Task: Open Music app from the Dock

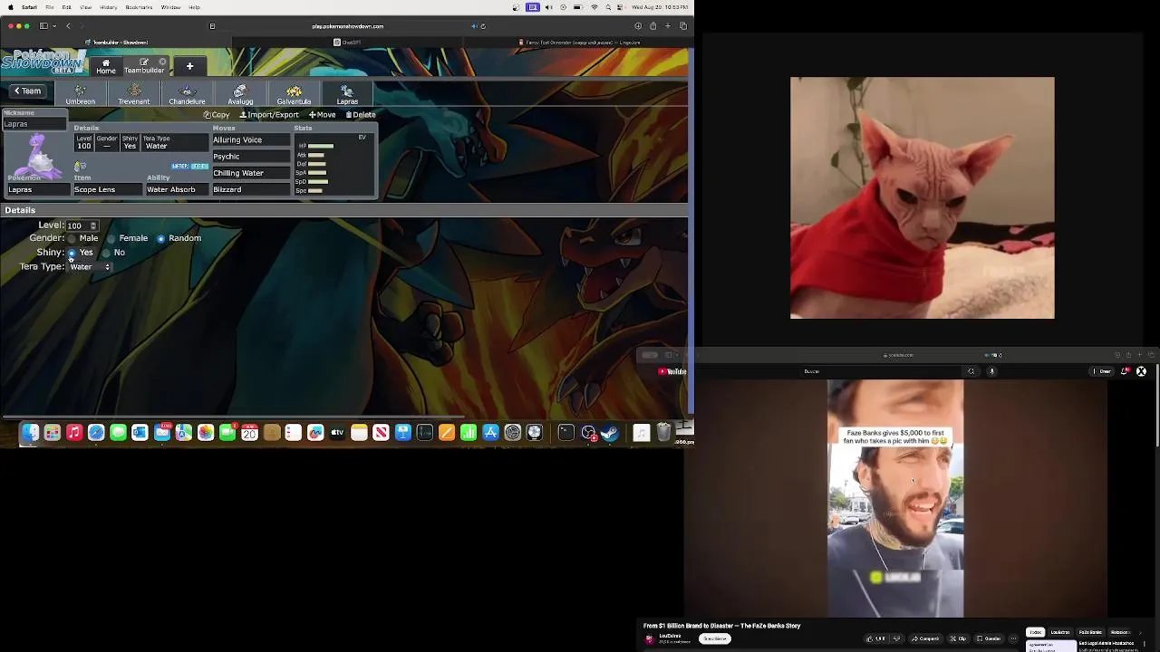Action: tap(74, 433)
